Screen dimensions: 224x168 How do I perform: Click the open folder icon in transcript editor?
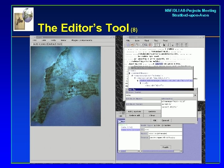click(x=132, y=45)
